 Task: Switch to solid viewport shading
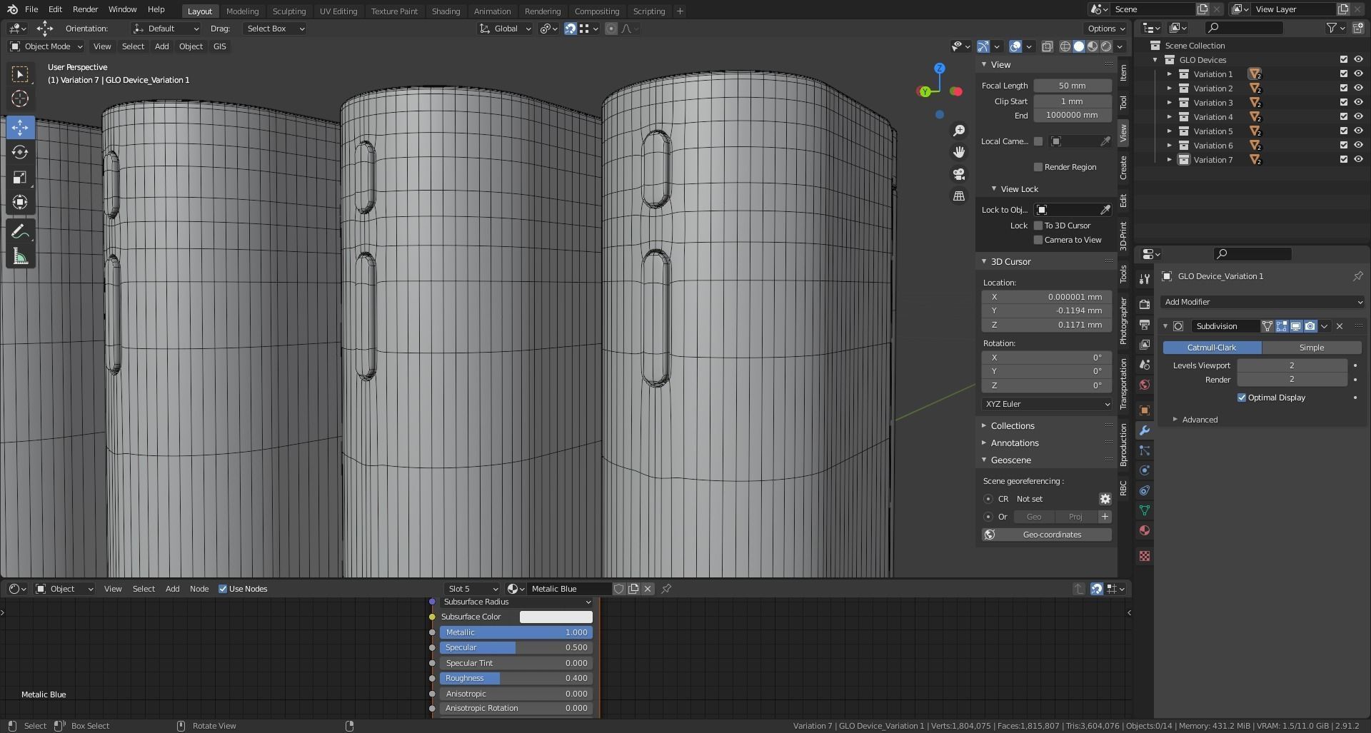(1079, 46)
